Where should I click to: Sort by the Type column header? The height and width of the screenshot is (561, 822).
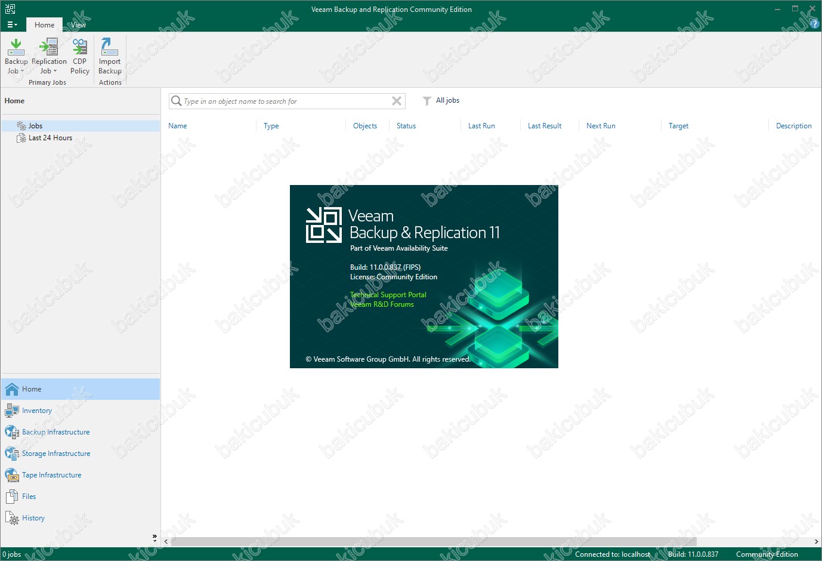[x=271, y=126]
